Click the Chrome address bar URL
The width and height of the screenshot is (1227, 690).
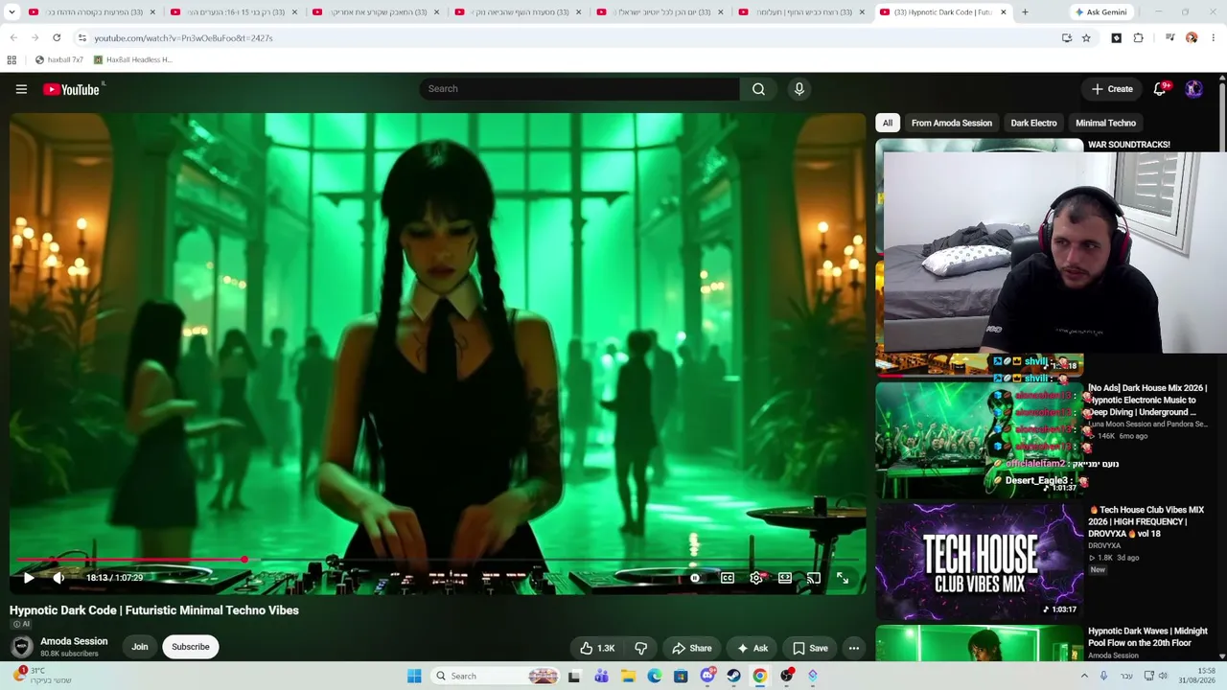[183, 37]
